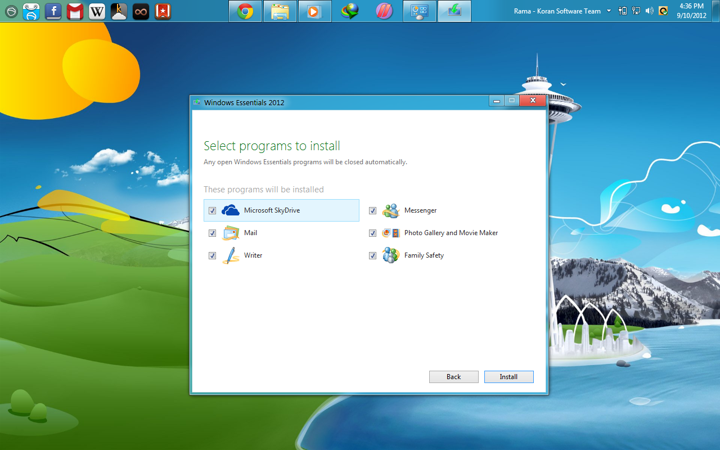Click the volume speaker icon in the tray
720x450 pixels.
[x=650, y=10]
